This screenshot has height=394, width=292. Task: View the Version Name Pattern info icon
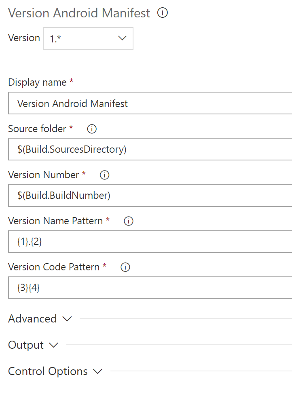tap(128, 221)
